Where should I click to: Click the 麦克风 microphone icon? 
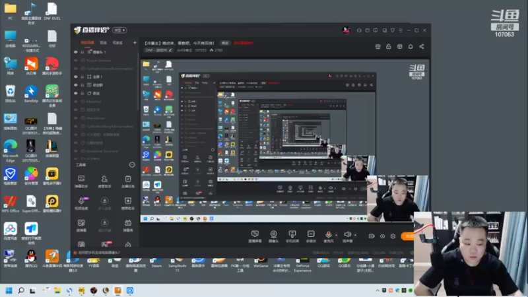[328, 236]
